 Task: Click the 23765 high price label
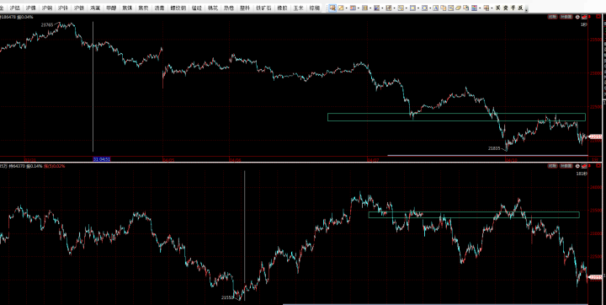point(47,24)
